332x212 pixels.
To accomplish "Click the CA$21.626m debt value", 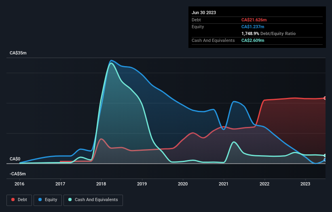I will (x=254, y=20).
